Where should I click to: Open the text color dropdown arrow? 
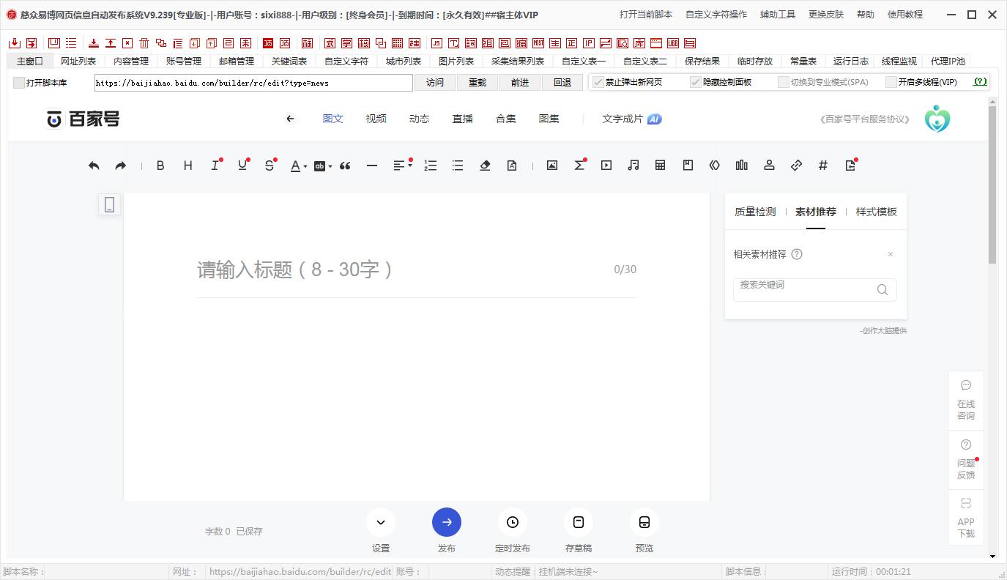(x=305, y=166)
